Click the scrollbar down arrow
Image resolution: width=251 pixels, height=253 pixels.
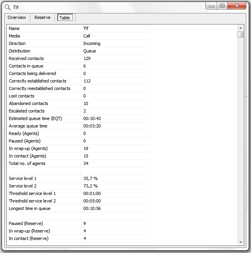click(x=241, y=242)
